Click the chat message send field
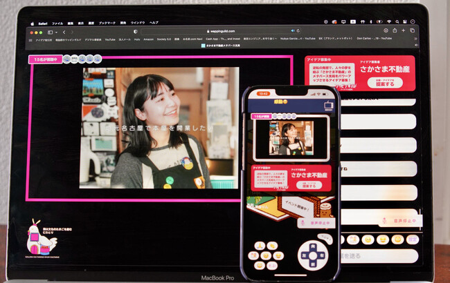This screenshot has height=283, width=450. (x=379, y=256)
